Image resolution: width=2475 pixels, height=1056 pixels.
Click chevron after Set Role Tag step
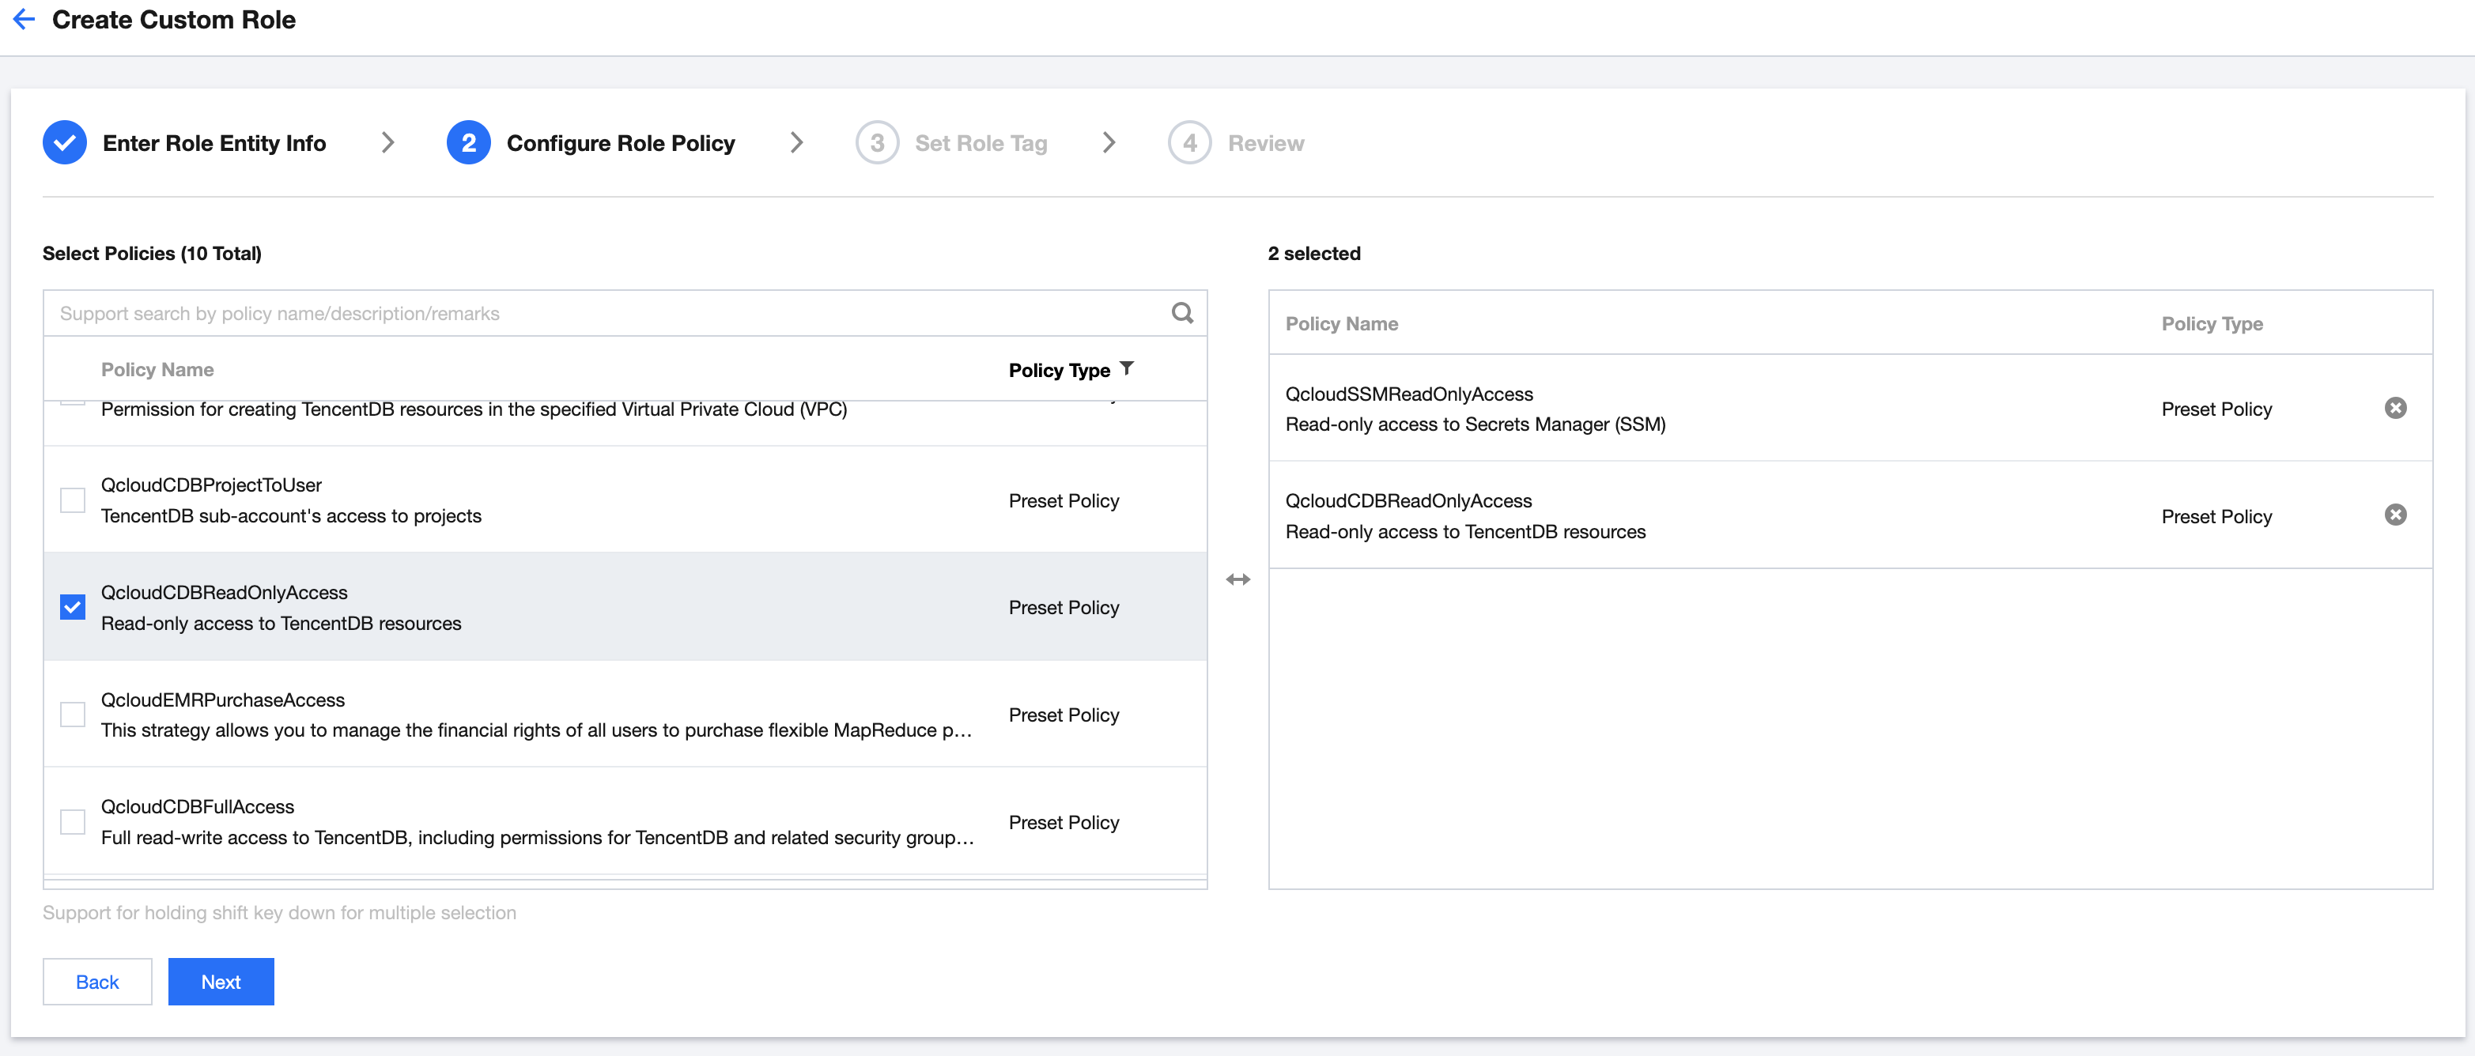pyautogui.click(x=1108, y=143)
